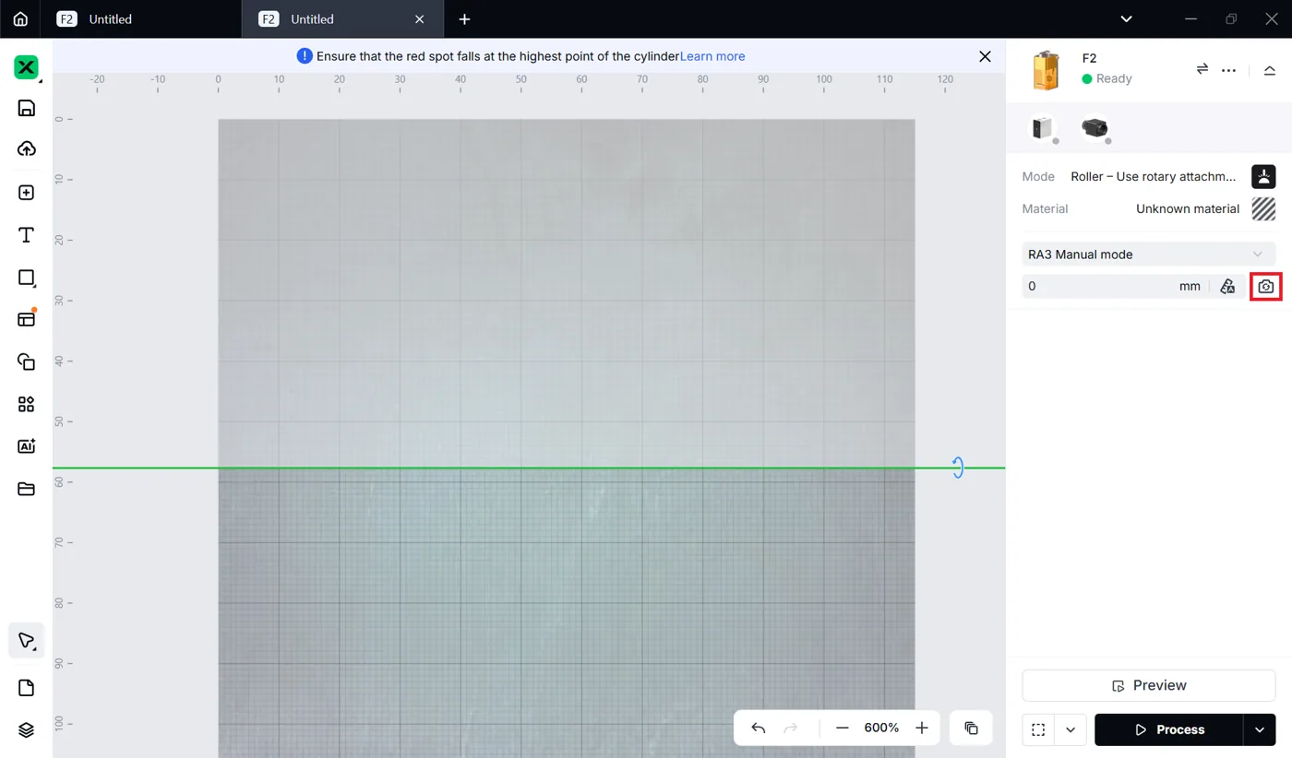The image size is (1292, 758).
Task: Select the Text tool
Action: 27,235
